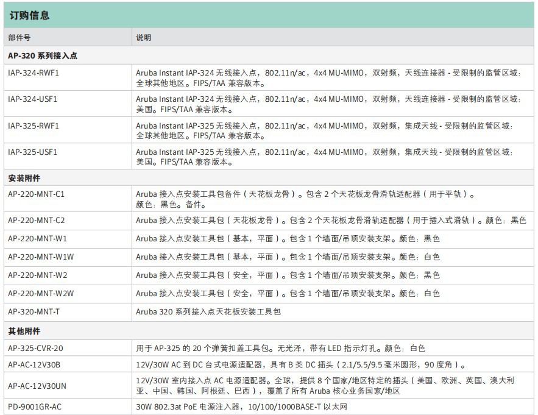
Task: Click the AP-220-MNT-W2 description ending 黑色
Action: [x=288, y=275]
